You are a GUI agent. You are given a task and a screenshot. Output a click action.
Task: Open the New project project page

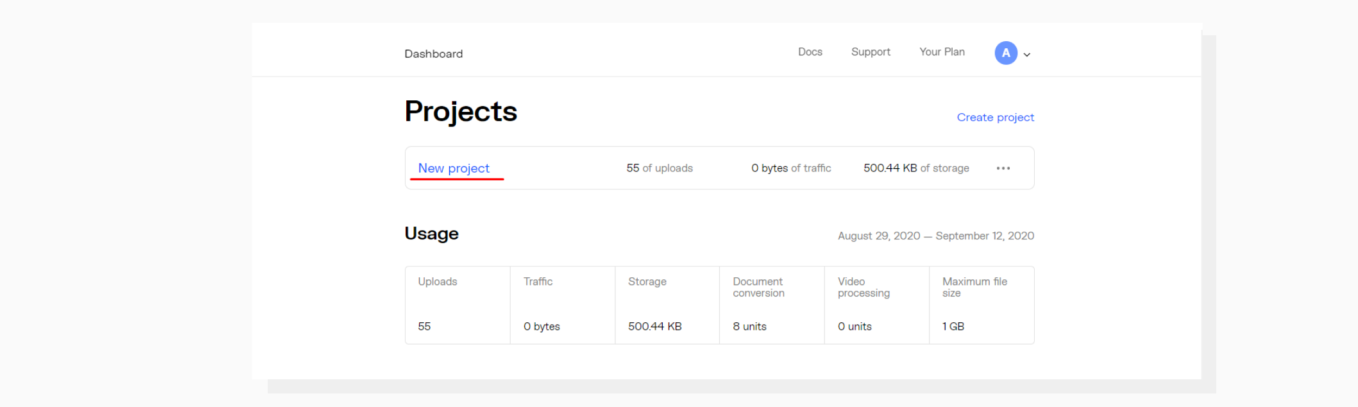click(455, 168)
